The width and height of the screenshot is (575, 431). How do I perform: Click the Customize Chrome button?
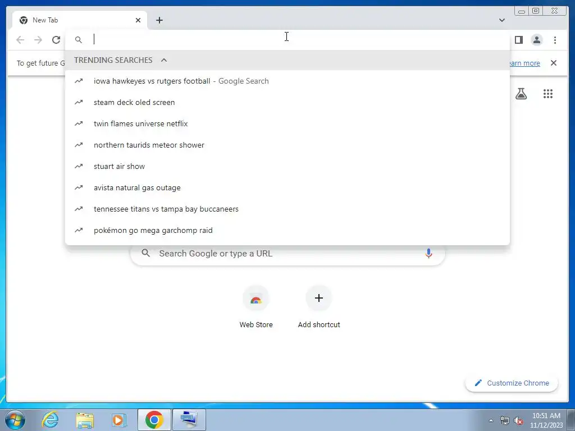512,383
